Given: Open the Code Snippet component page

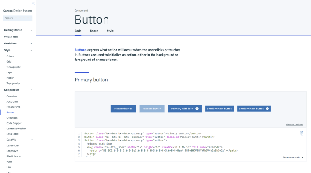Looking at the screenshot, I should pyautogui.click(x=14, y=123).
